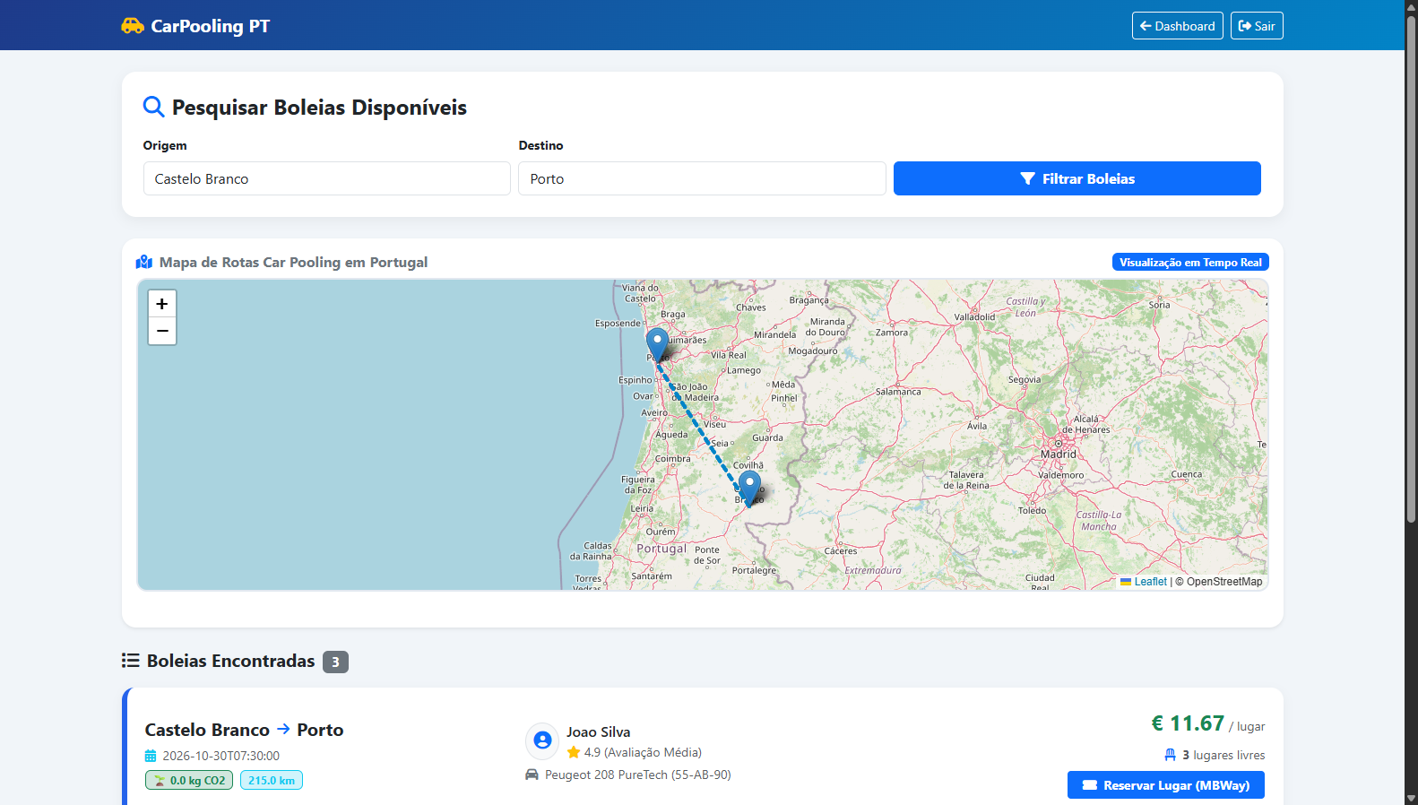The width and height of the screenshot is (1418, 805).
Task: Click the € 11.67 price per seat
Action: (x=1188, y=723)
